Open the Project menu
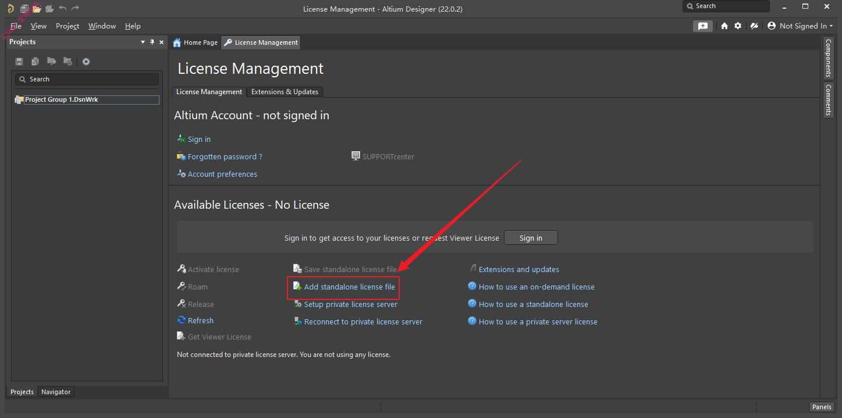Screen dimensions: 842x418 (67, 26)
